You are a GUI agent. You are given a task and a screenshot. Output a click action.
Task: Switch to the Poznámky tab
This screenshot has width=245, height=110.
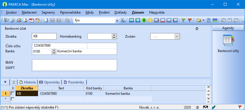[x=74, y=82]
